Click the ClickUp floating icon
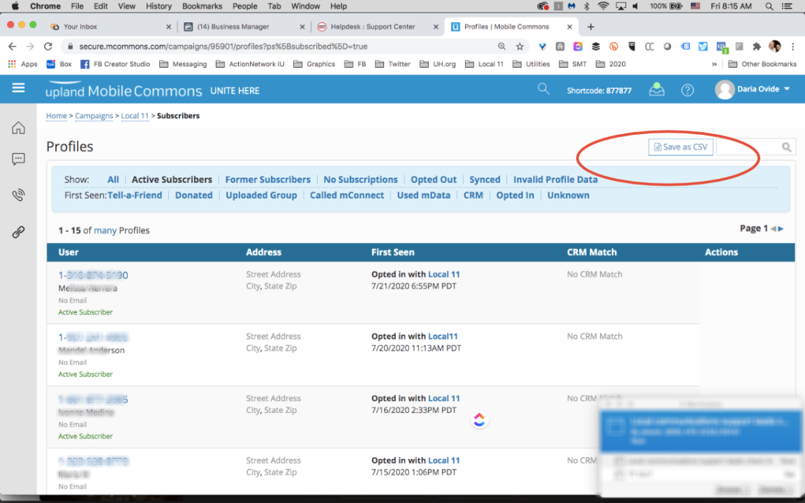 coord(479,420)
